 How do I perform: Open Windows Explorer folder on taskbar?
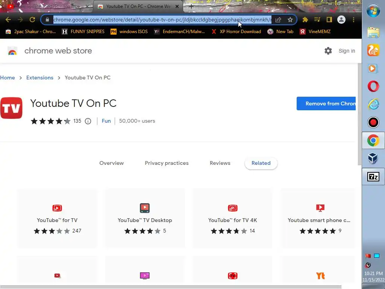pos(373,32)
